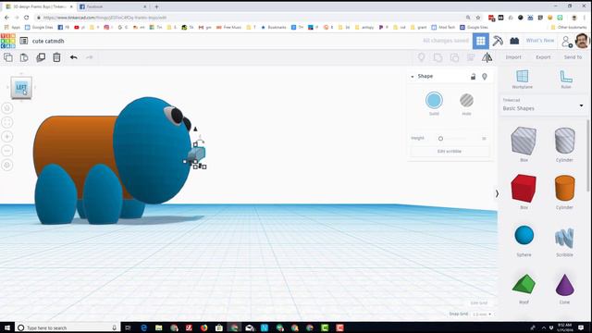The width and height of the screenshot is (592, 333).
Task: Pick the orange Cylinder shape
Action: pyautogui.click(x=565, y=189)
